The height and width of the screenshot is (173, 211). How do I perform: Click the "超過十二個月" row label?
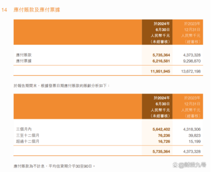pos(27,141)
